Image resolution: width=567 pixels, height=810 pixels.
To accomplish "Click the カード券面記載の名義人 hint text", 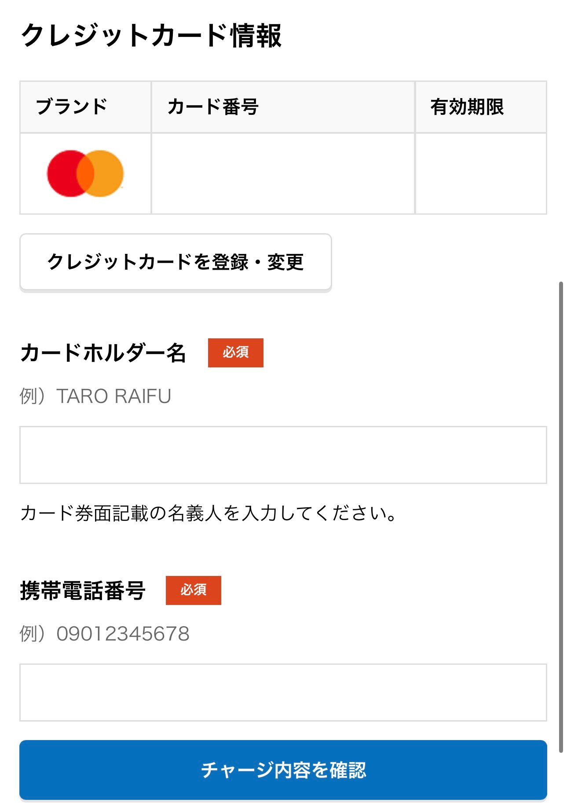I will (209, 513).
